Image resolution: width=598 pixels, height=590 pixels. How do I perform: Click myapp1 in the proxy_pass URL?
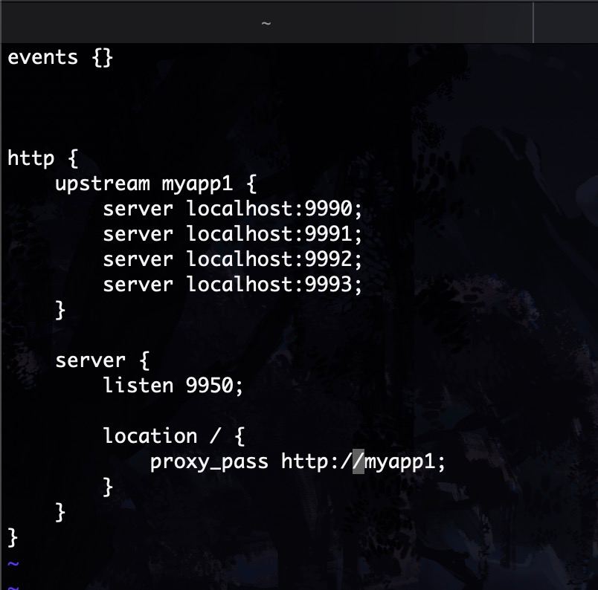click(399, 462)
